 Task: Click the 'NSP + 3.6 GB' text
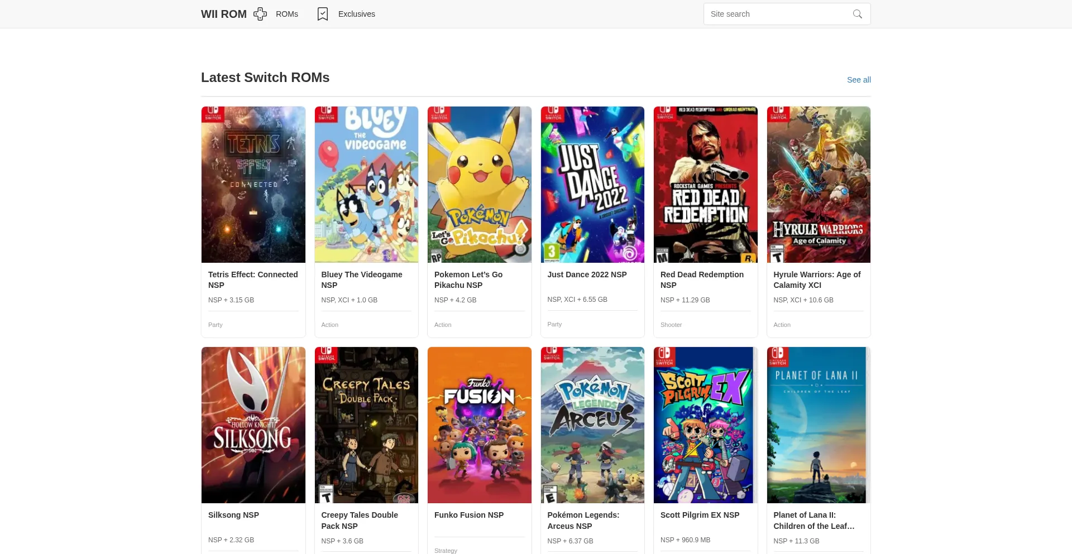coord(342,541)
